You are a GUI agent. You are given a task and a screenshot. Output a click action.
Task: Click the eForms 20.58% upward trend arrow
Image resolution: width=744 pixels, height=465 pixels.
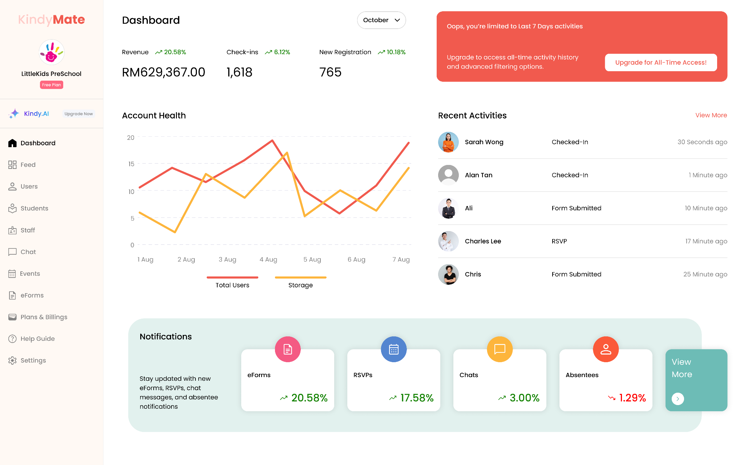pos(284,398)
